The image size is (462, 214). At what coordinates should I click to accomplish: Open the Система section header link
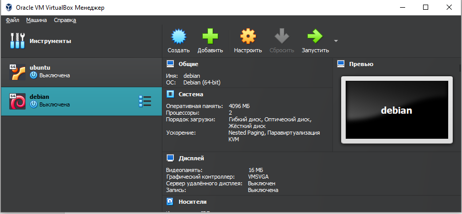[191, 94]
